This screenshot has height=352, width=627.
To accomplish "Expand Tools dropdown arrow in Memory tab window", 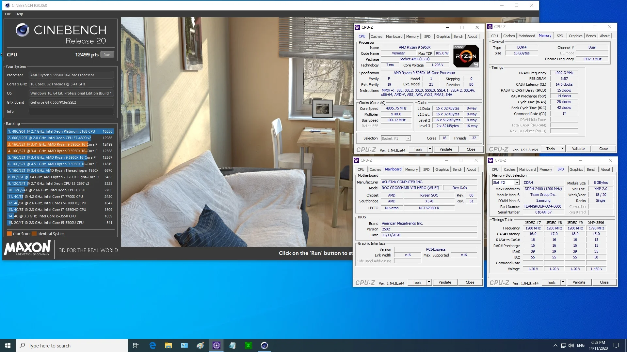I will 562,149.
